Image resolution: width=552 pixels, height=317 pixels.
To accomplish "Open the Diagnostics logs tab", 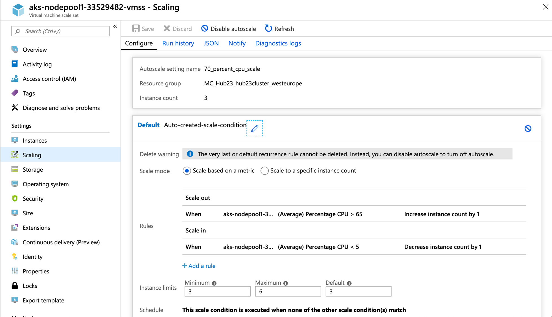I will click(278, 43).
